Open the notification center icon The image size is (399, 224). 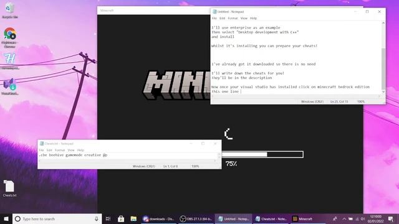click(391, 218)
